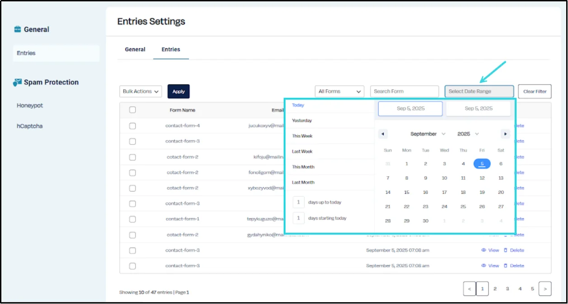Viewport: 568px width, 304px height.
Task: Select the Entries tab
Action: pyautogui.click(x=171, y=49)
